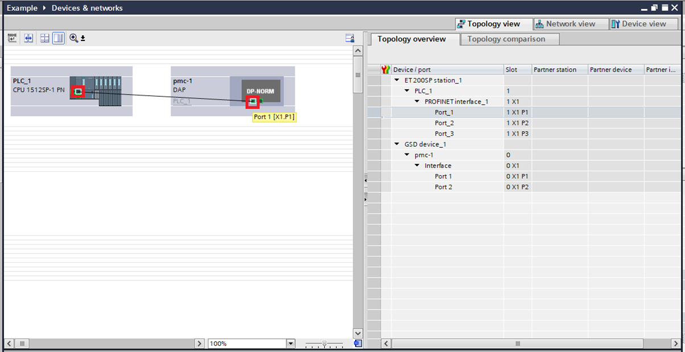685x352 pixels.
Task: Adjust the zoom slider at the bottom
Action: tap(324, 343)
